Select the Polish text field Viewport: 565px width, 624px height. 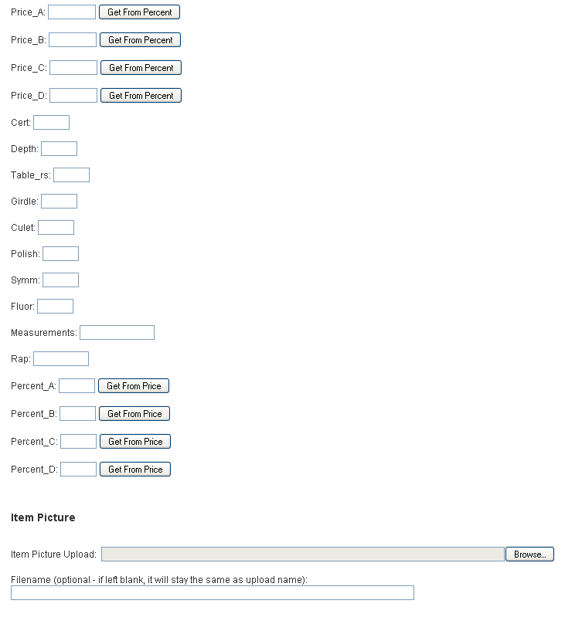click(60, 254)
